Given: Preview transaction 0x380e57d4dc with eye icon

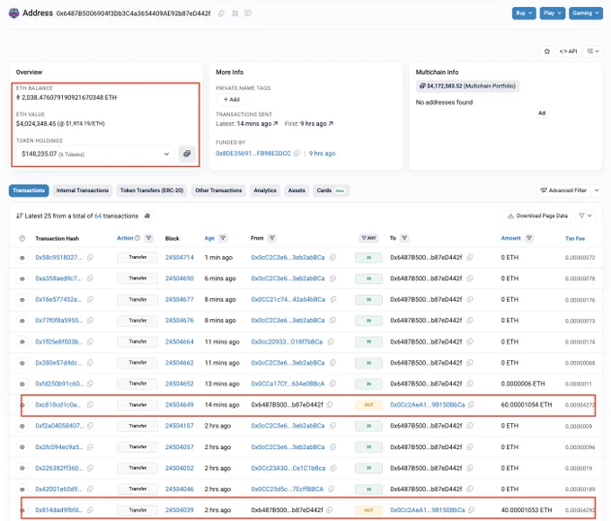Looking at the screenshot, I should coord(22,363).
